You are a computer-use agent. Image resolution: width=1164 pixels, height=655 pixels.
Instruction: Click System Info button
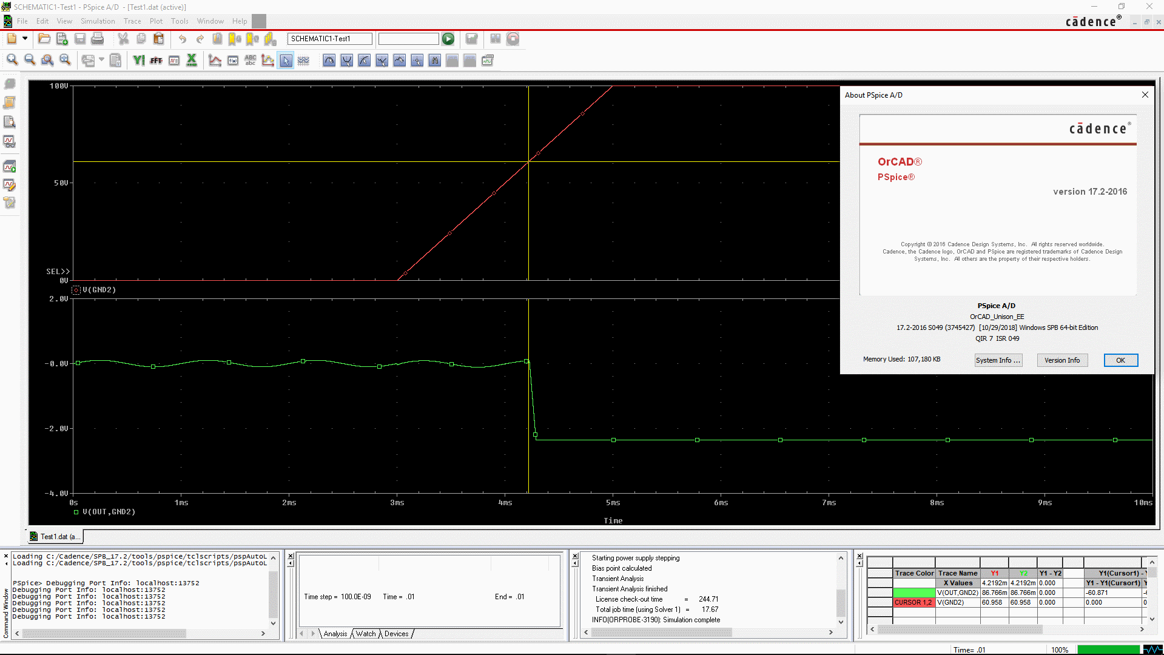998,360
